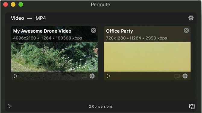
Task: Minimize the Permute window with yellow button
Action: coord(13,5)
